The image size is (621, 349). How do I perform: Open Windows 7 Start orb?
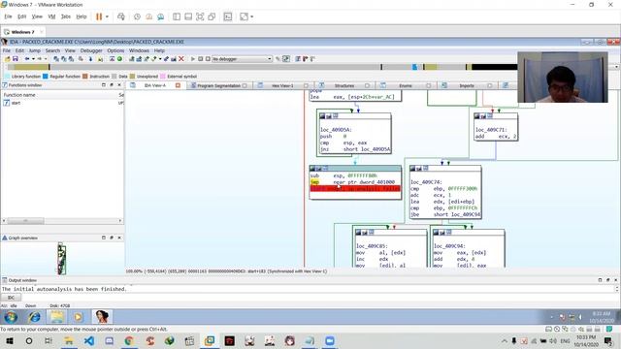[x=11, y=317]
